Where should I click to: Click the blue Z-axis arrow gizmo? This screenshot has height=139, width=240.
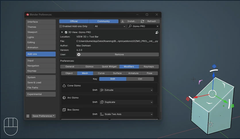(213, 75)
